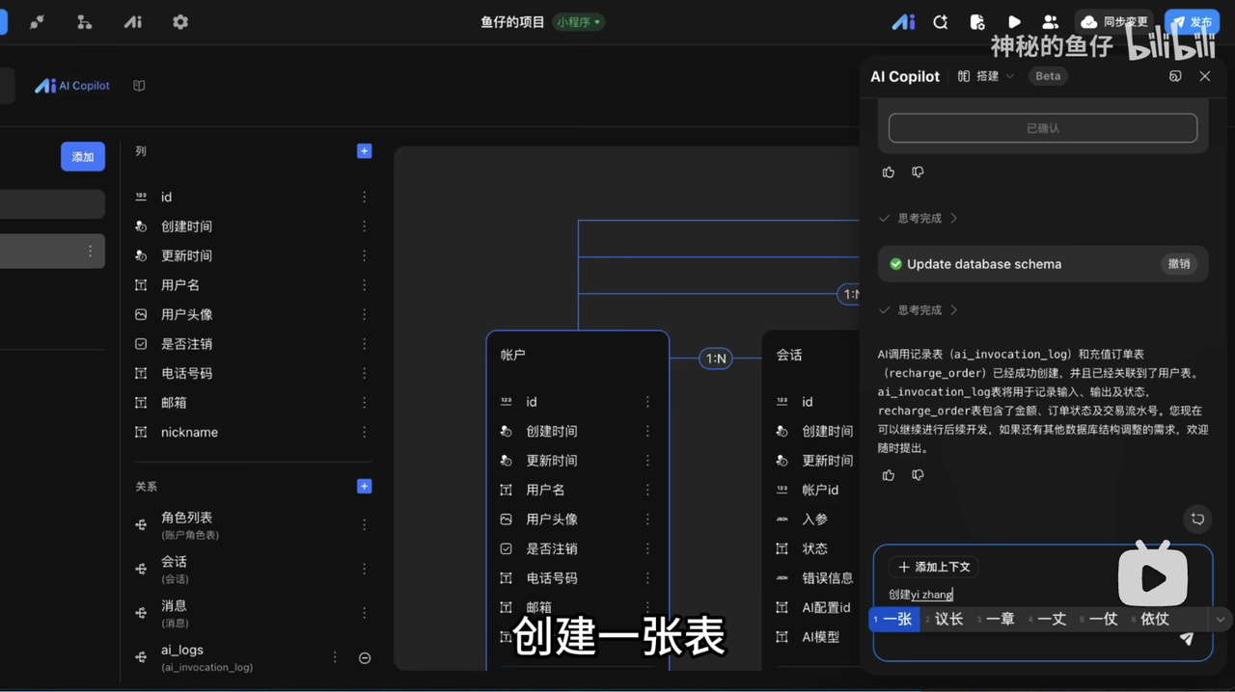Open the 小程序 project type dropdown

click(x=578, y=22)
